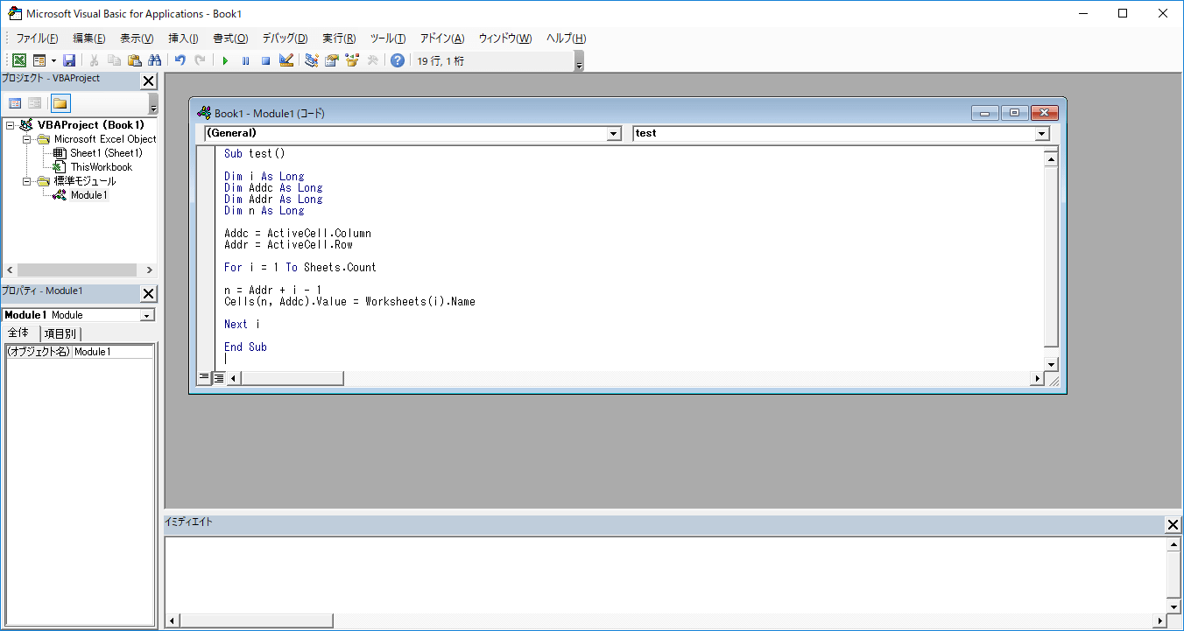
Task: Select Module1 in project tree
Action: (88, 195)
